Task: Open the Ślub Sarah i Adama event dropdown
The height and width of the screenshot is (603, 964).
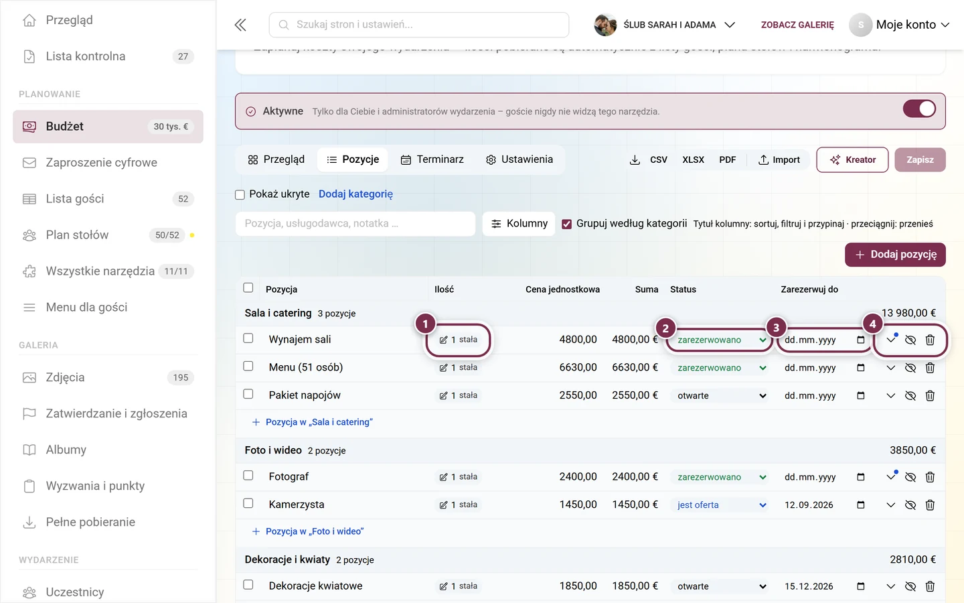Action: pos(665,25)
